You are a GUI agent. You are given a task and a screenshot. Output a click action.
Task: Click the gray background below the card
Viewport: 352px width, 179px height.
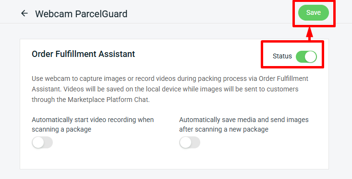(175, 175)
